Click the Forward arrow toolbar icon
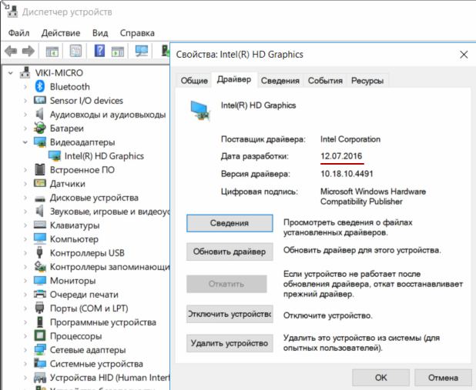Viewport: 476px width, 390px height. point(28,51)
